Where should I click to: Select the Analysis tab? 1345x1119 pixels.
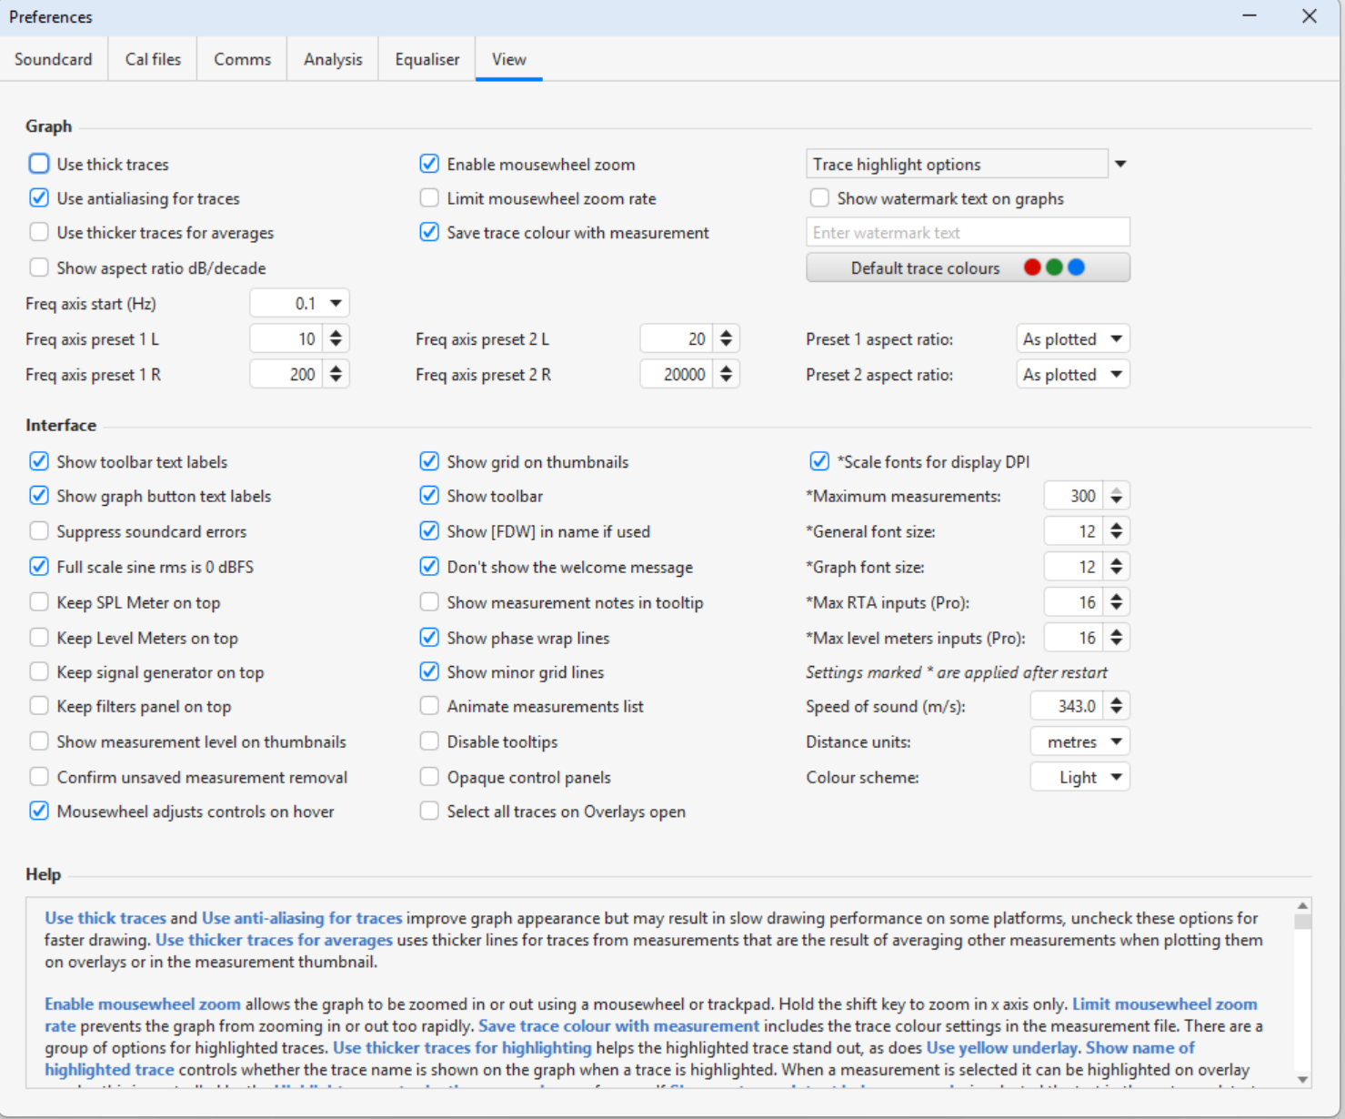333,59
